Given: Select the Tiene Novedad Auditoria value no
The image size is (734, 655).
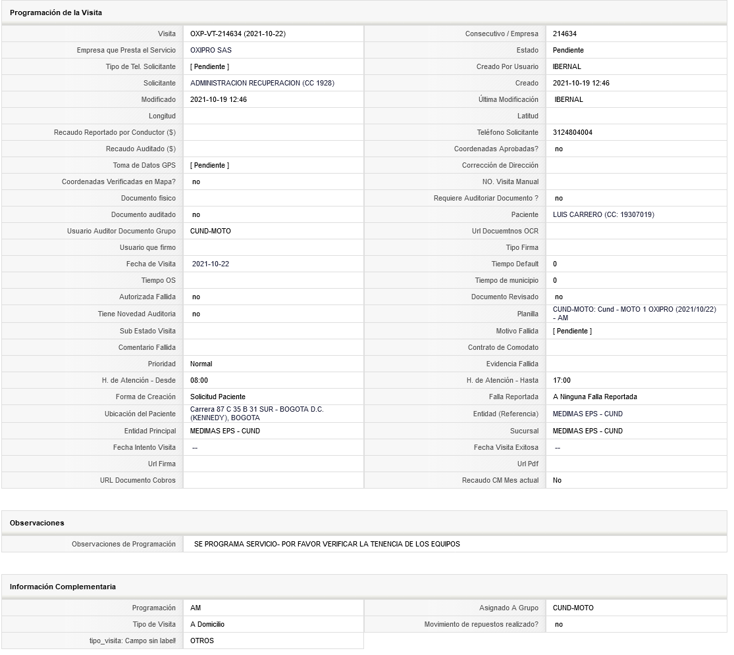Looking at the screenshot, I should (x=196, y=314).
